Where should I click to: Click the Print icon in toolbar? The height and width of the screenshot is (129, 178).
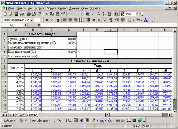(x=28, y=14)
